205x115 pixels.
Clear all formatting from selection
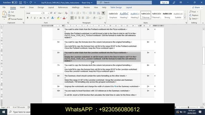pyautogui.click(x=66, y=13)
